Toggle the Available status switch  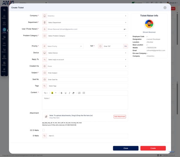[133, 3]
